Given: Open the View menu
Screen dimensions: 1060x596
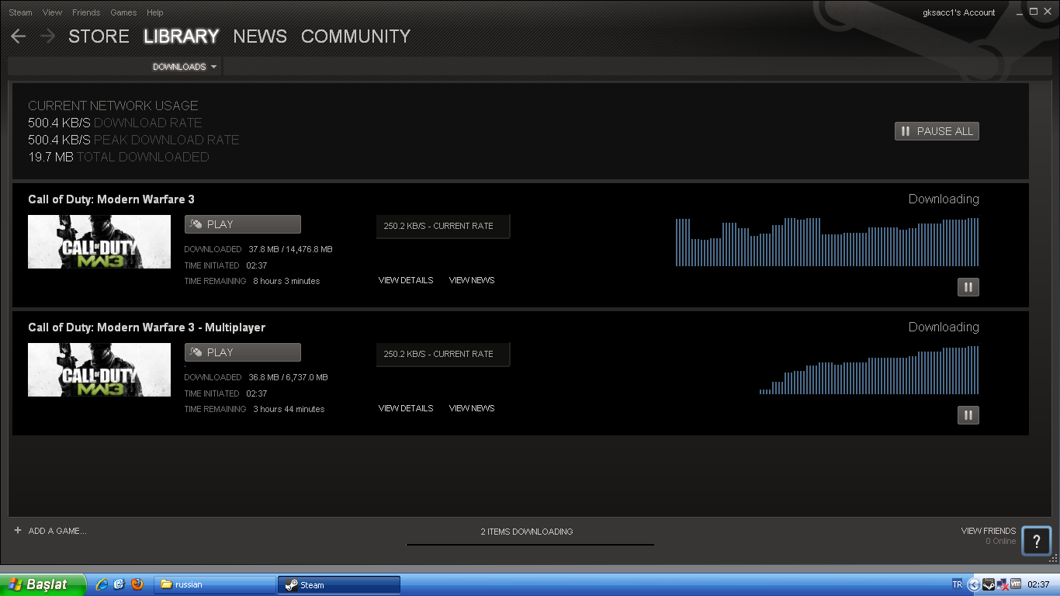Looking at the screenshot, I should click(52, 12).
